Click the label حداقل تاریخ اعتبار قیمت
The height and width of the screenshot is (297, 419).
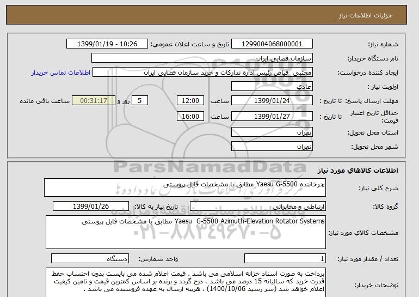374,117
